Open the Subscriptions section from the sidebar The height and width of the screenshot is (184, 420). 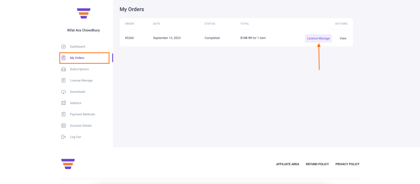[79, 69]
